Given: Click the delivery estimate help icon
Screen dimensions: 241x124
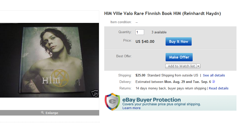Looking at the screenshot, I should pos(213,82).
